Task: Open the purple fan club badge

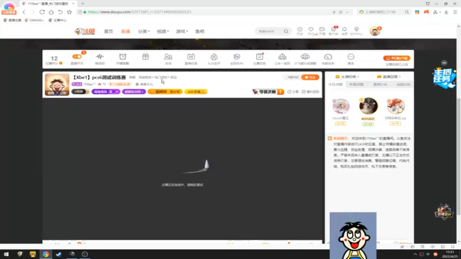Action: 134,92
